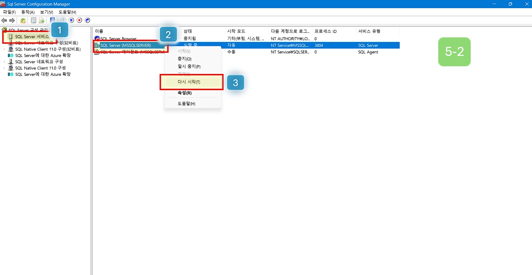Image resolution: width=532 pixels, height=275 pixels.
Task: Click the Properties toolbar icon
Action: (x=34, y=20)
